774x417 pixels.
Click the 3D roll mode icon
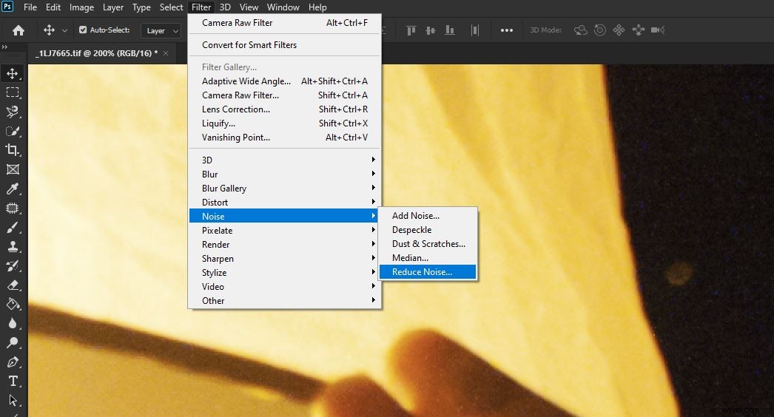(x=600, y=30)
